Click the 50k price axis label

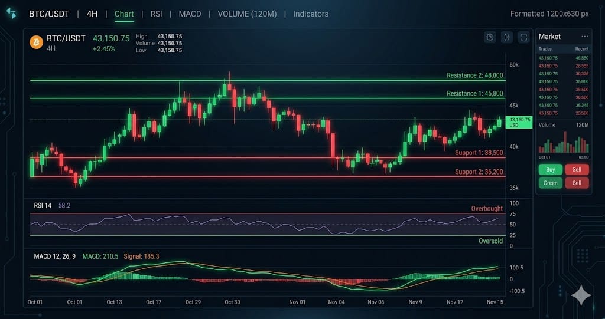point(514,65)
